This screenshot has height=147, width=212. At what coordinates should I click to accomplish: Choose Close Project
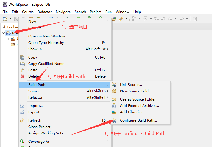(65, 127)
